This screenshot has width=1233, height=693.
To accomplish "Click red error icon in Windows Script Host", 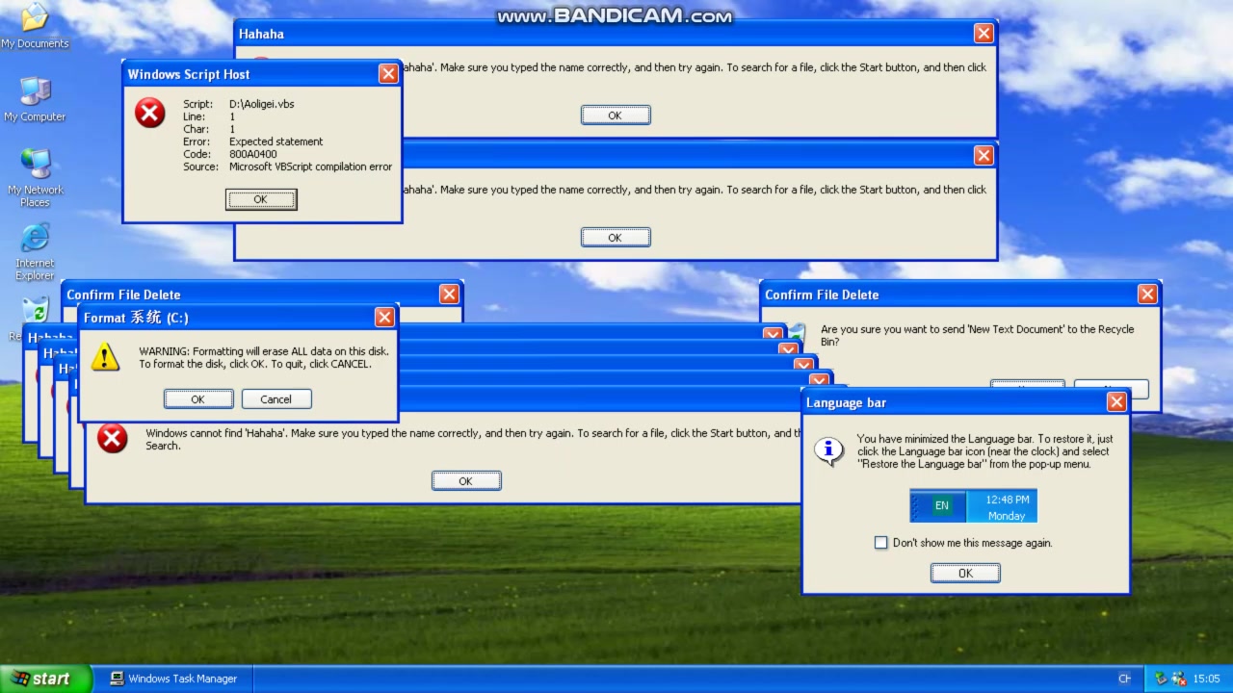I will [x=149, y=113].
